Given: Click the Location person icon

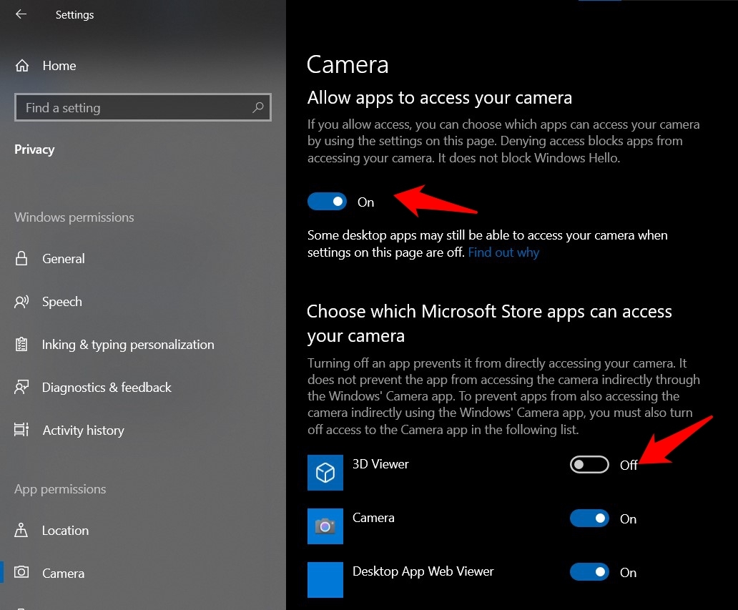Looking at the screenshot, I should click(x=21, y=530).
